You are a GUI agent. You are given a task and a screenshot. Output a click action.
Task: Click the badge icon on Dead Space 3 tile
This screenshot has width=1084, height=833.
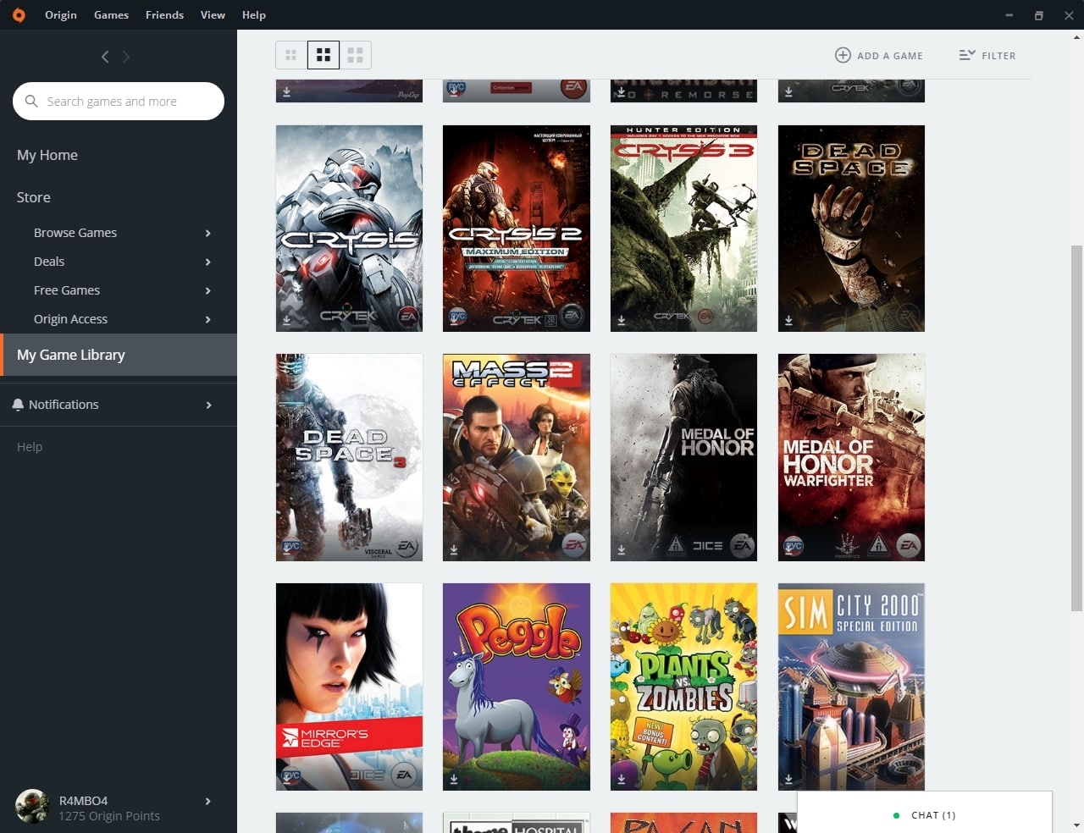pos(290,547)
